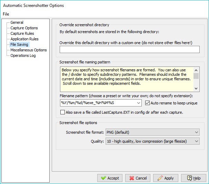The height and width of the screenshot is (184, 209).
Task: View the Operations Log
Action: 23,55
